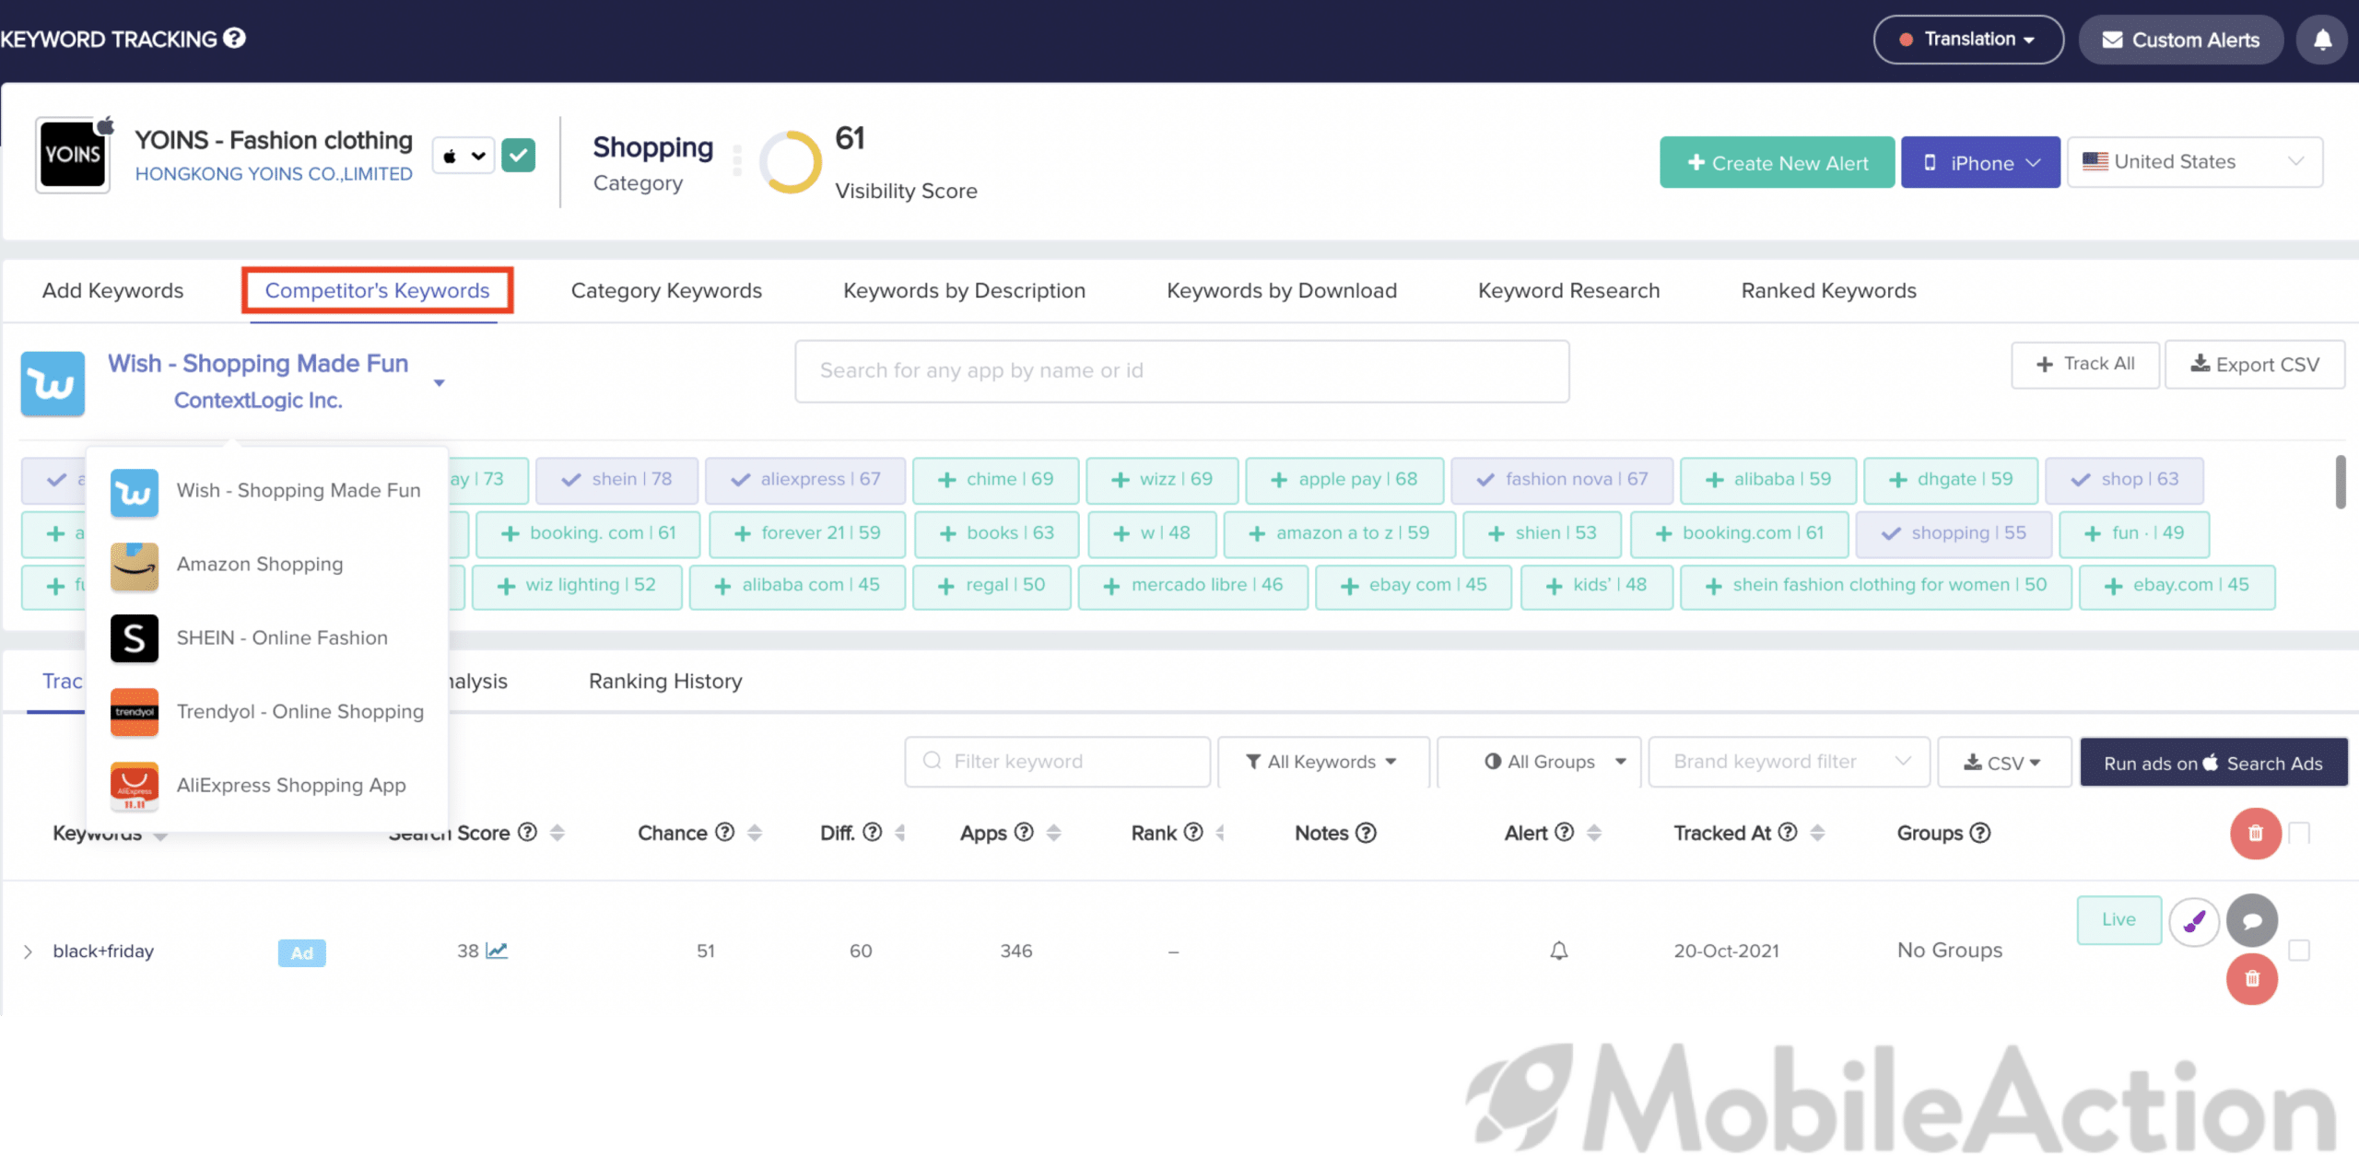Sort by the Chance sort arrows

click(x=755, y=833)
